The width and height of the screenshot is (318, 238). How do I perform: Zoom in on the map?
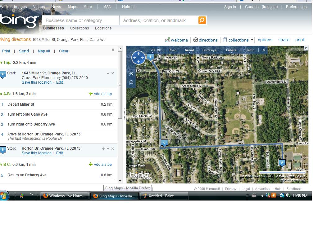(131, 74)
